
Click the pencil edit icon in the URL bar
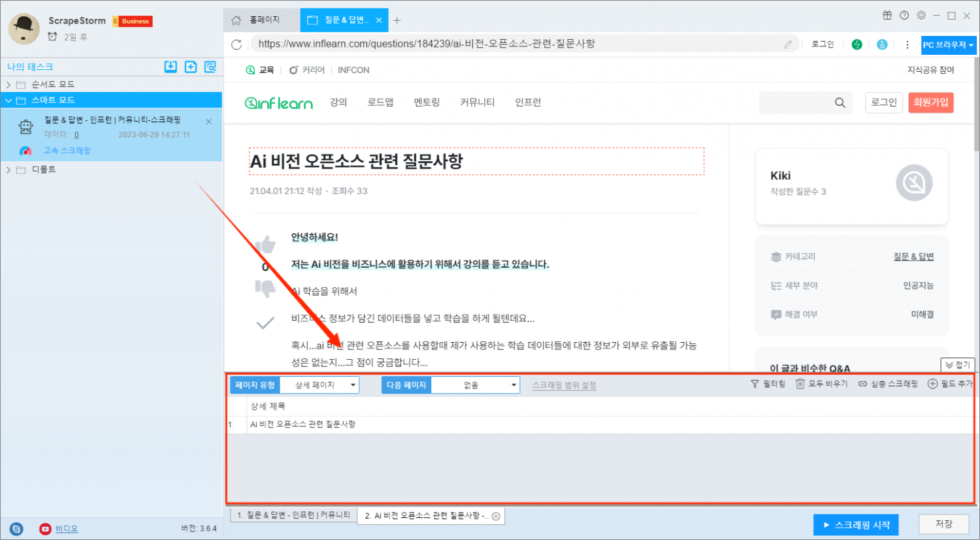[789, 44]
